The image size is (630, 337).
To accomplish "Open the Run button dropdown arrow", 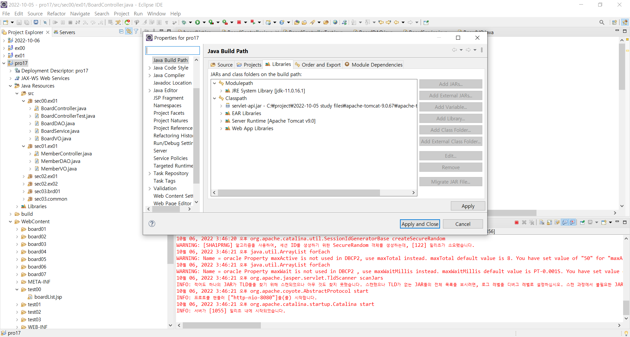I will [x=204, y=22].
